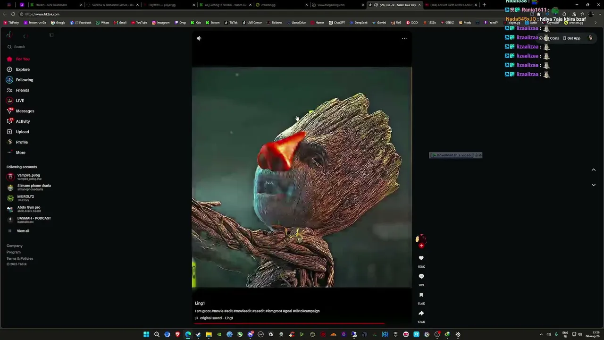Click the Get App button

(x=571, y=38)
